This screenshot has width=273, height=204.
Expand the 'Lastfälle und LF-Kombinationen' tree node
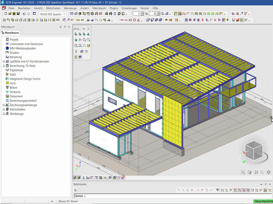4,61
